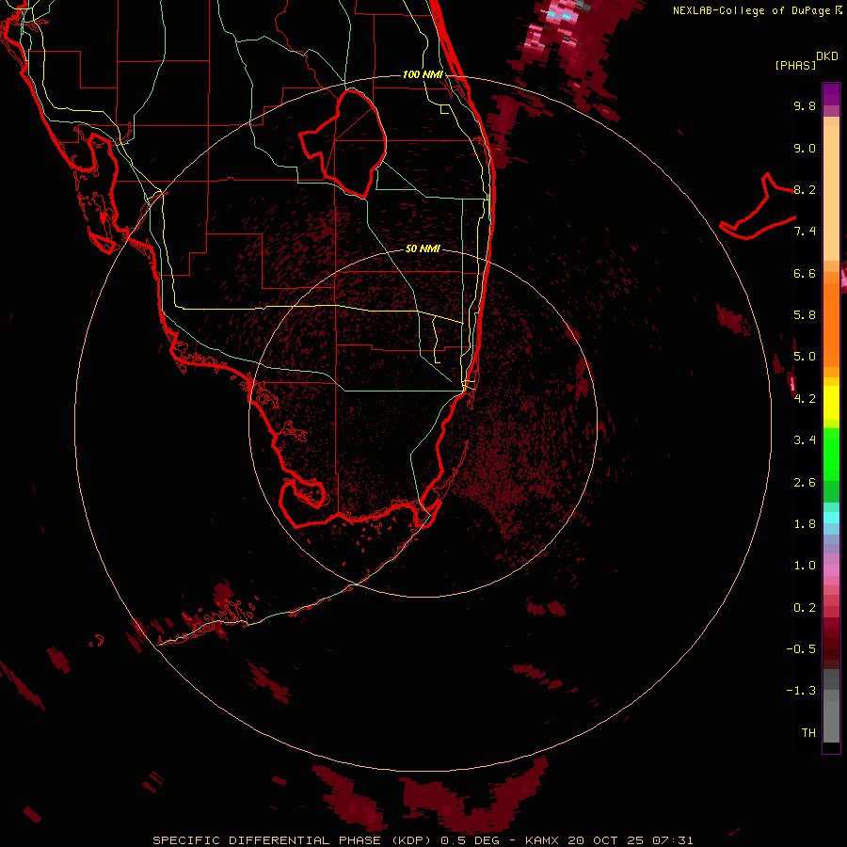Click the 1.0 value on color scale

point(805,566)
